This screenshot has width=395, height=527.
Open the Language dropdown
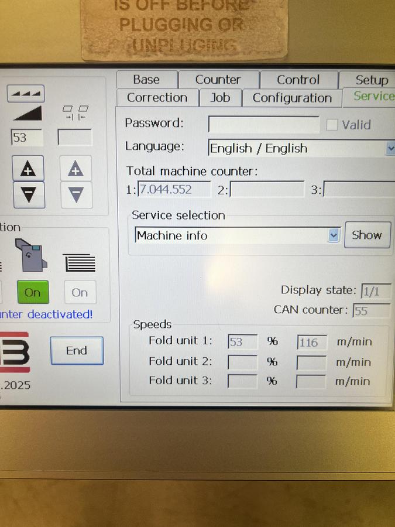301,149
